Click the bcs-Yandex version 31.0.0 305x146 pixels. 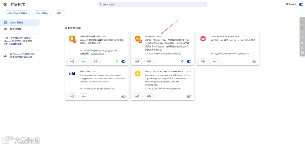159,36
